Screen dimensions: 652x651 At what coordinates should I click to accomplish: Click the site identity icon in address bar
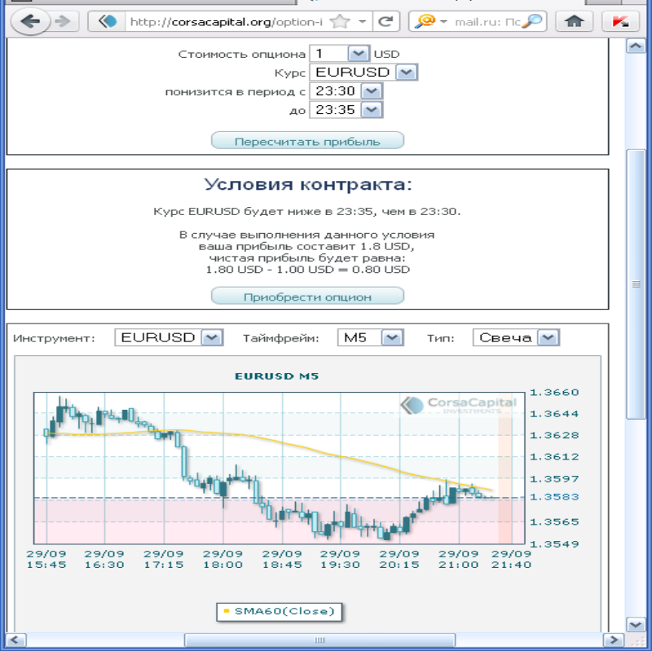[x=108, y=21]
